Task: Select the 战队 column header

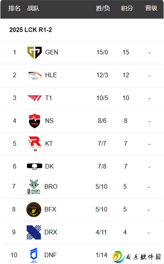Action: coord(33,8)
